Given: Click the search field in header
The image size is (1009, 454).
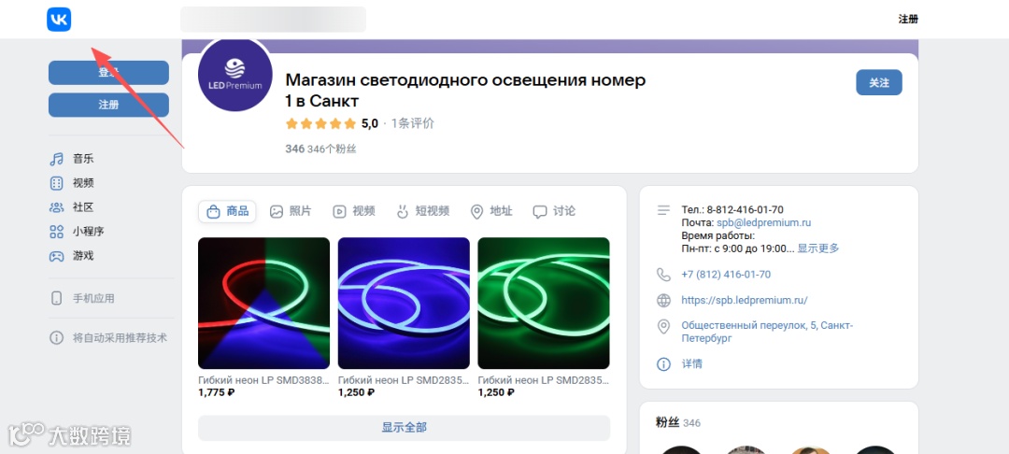Looking at the screenshot, I should 273,20.
